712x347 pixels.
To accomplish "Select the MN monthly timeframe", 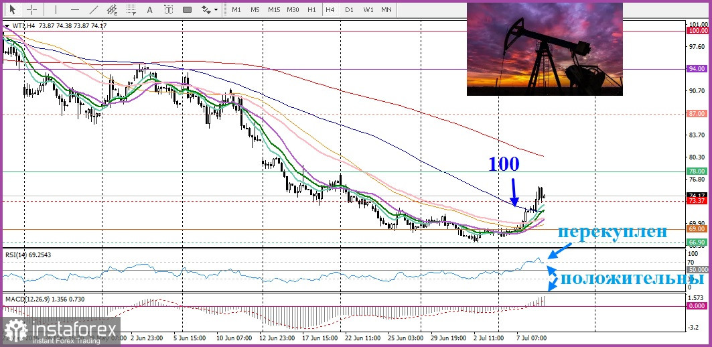I will (x=386, y=9).
